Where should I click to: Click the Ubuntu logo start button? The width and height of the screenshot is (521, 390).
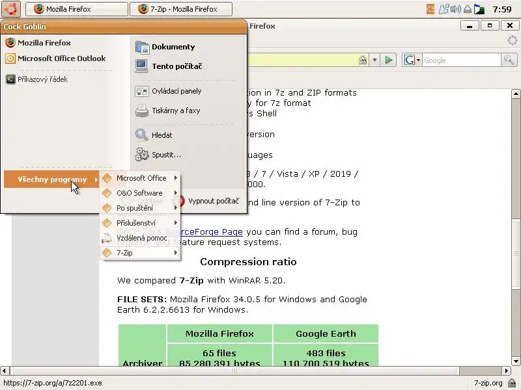11,9
